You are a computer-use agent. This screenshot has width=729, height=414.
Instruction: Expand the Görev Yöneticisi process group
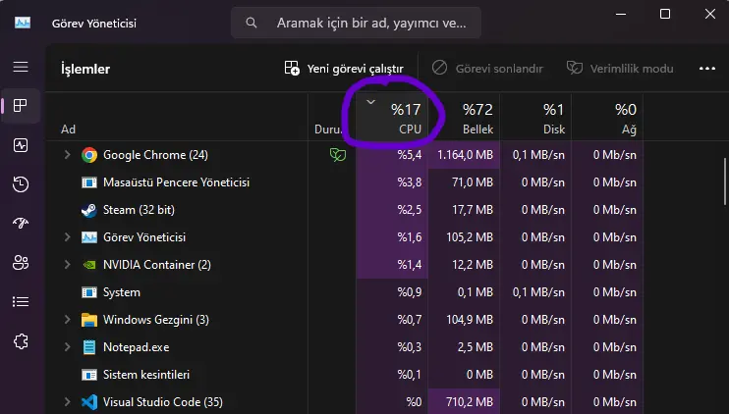coord(67,237)
